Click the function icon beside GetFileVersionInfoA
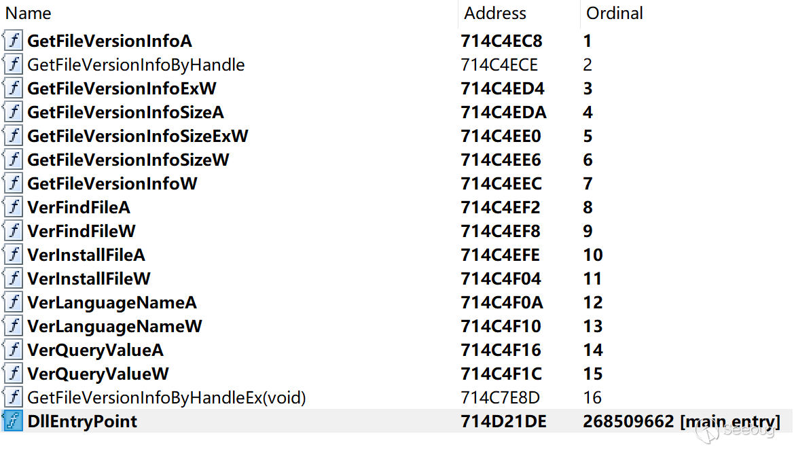794x449 pixels. click(13, 41)
